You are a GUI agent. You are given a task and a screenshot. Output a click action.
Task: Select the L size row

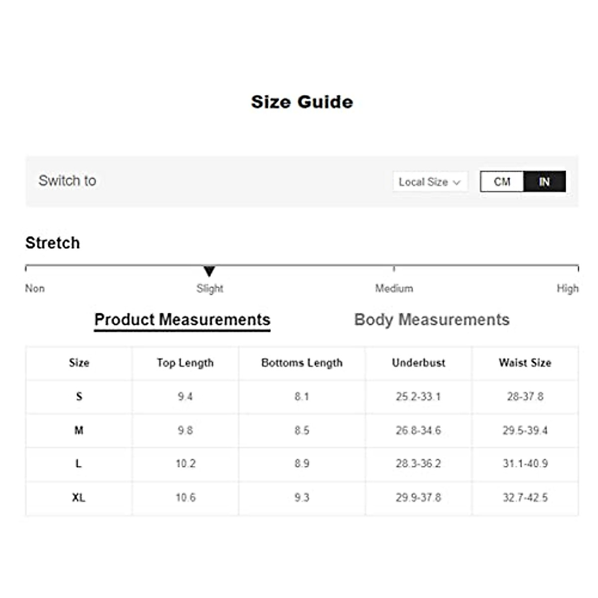79,463
